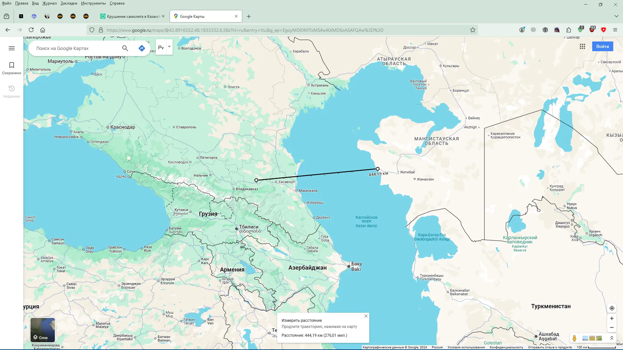The width and height of the screenshot is (623, 350).
Task: Close the Измерить расстояние panel
Action: tap(366, 316)
